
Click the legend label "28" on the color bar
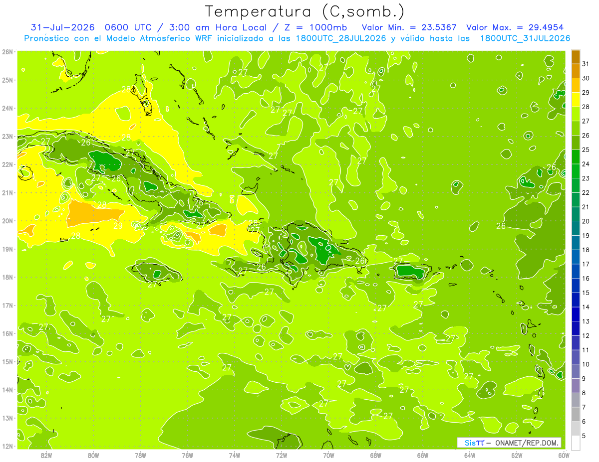click(586, 107)
